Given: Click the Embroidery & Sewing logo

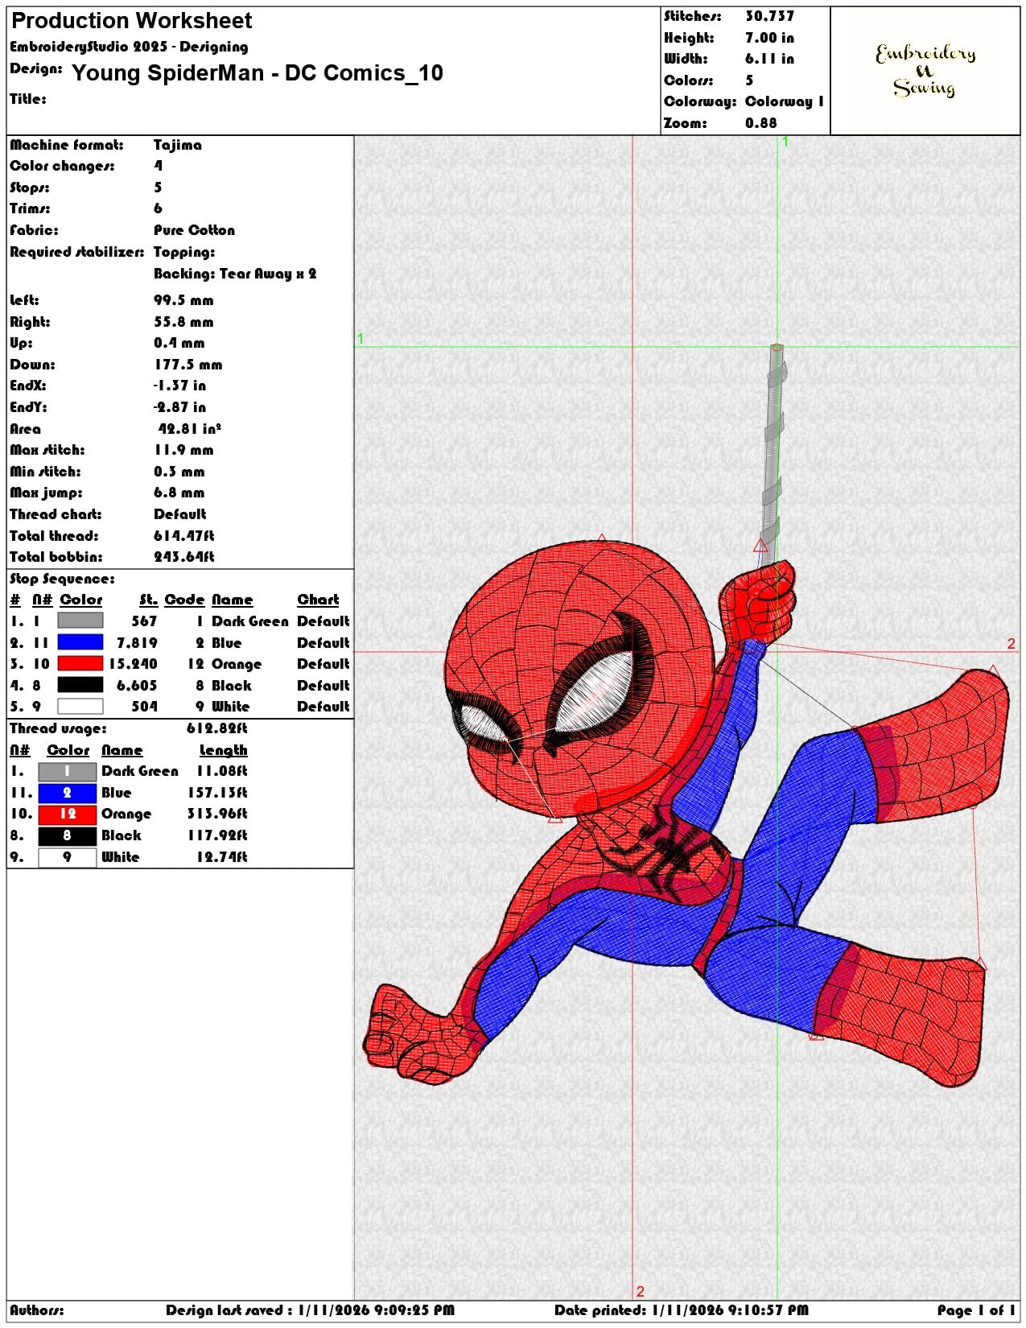Looking at the screenshot, I should 925,71.
